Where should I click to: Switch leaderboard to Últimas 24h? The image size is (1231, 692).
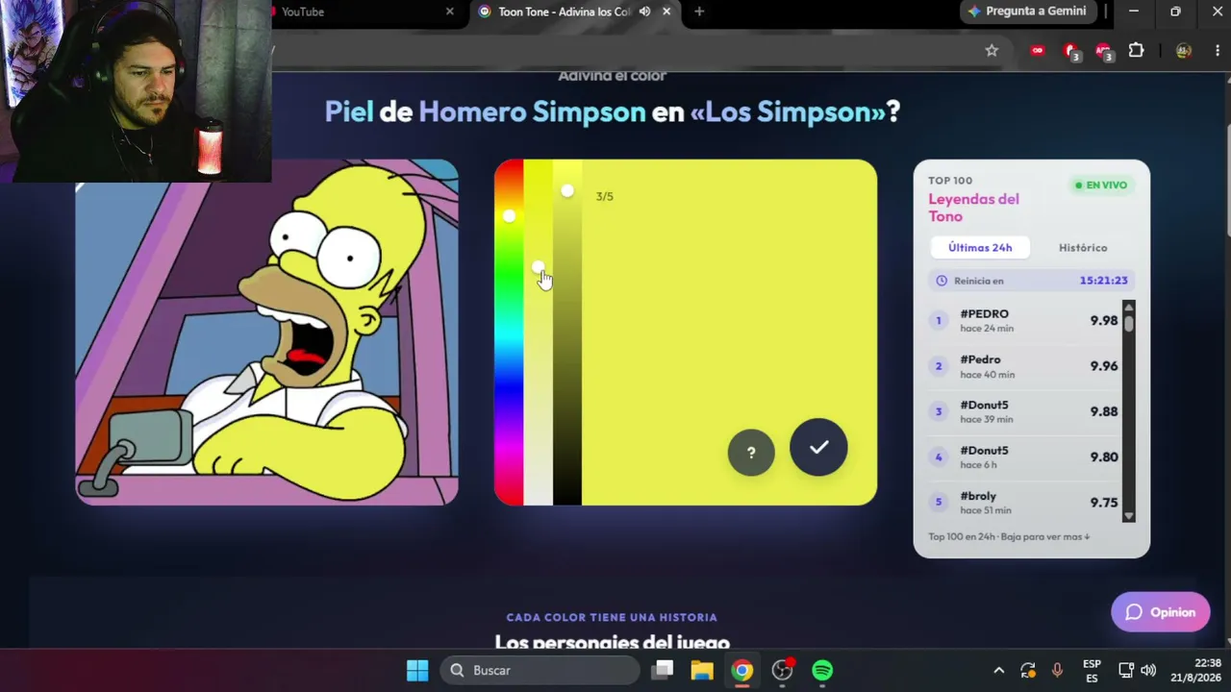[980, 248]
